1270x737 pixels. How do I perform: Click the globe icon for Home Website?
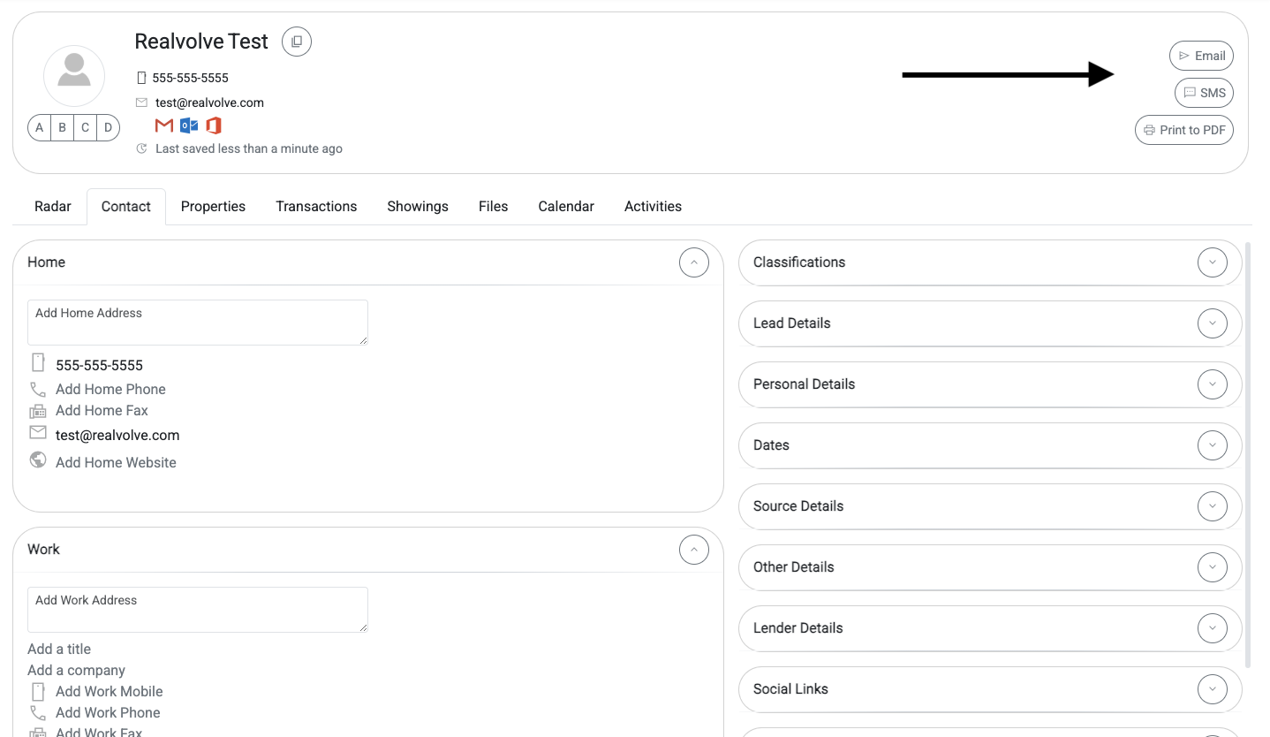[x=38, y=460]
